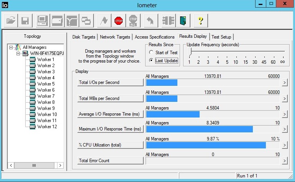Viewport: 295px width, 182px height.
Task: Click Maximum I/O Response Time progress bar
Action: point(213,129)
